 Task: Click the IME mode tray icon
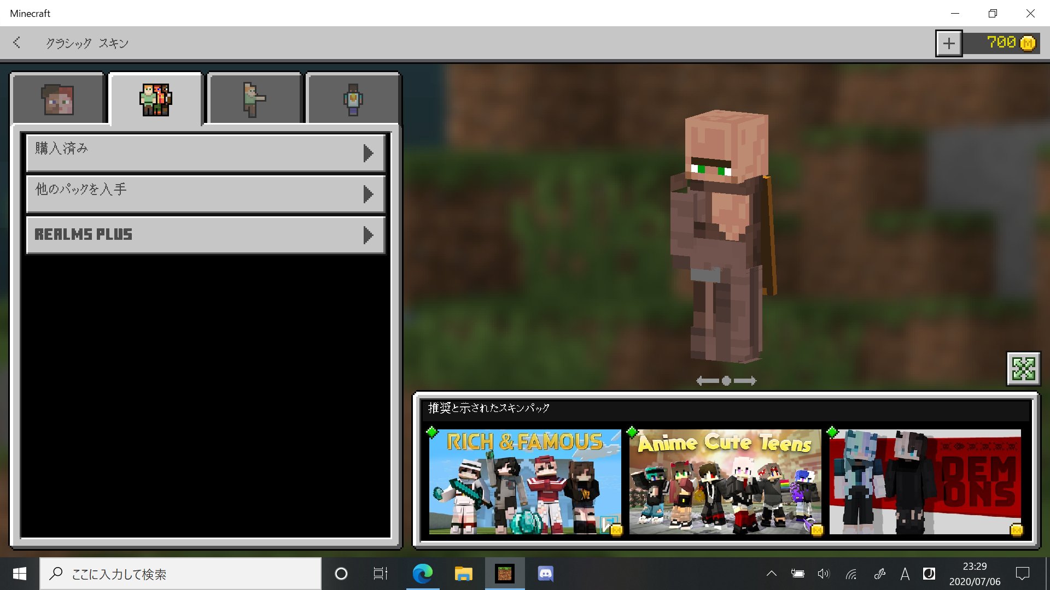tap(929, 574)
